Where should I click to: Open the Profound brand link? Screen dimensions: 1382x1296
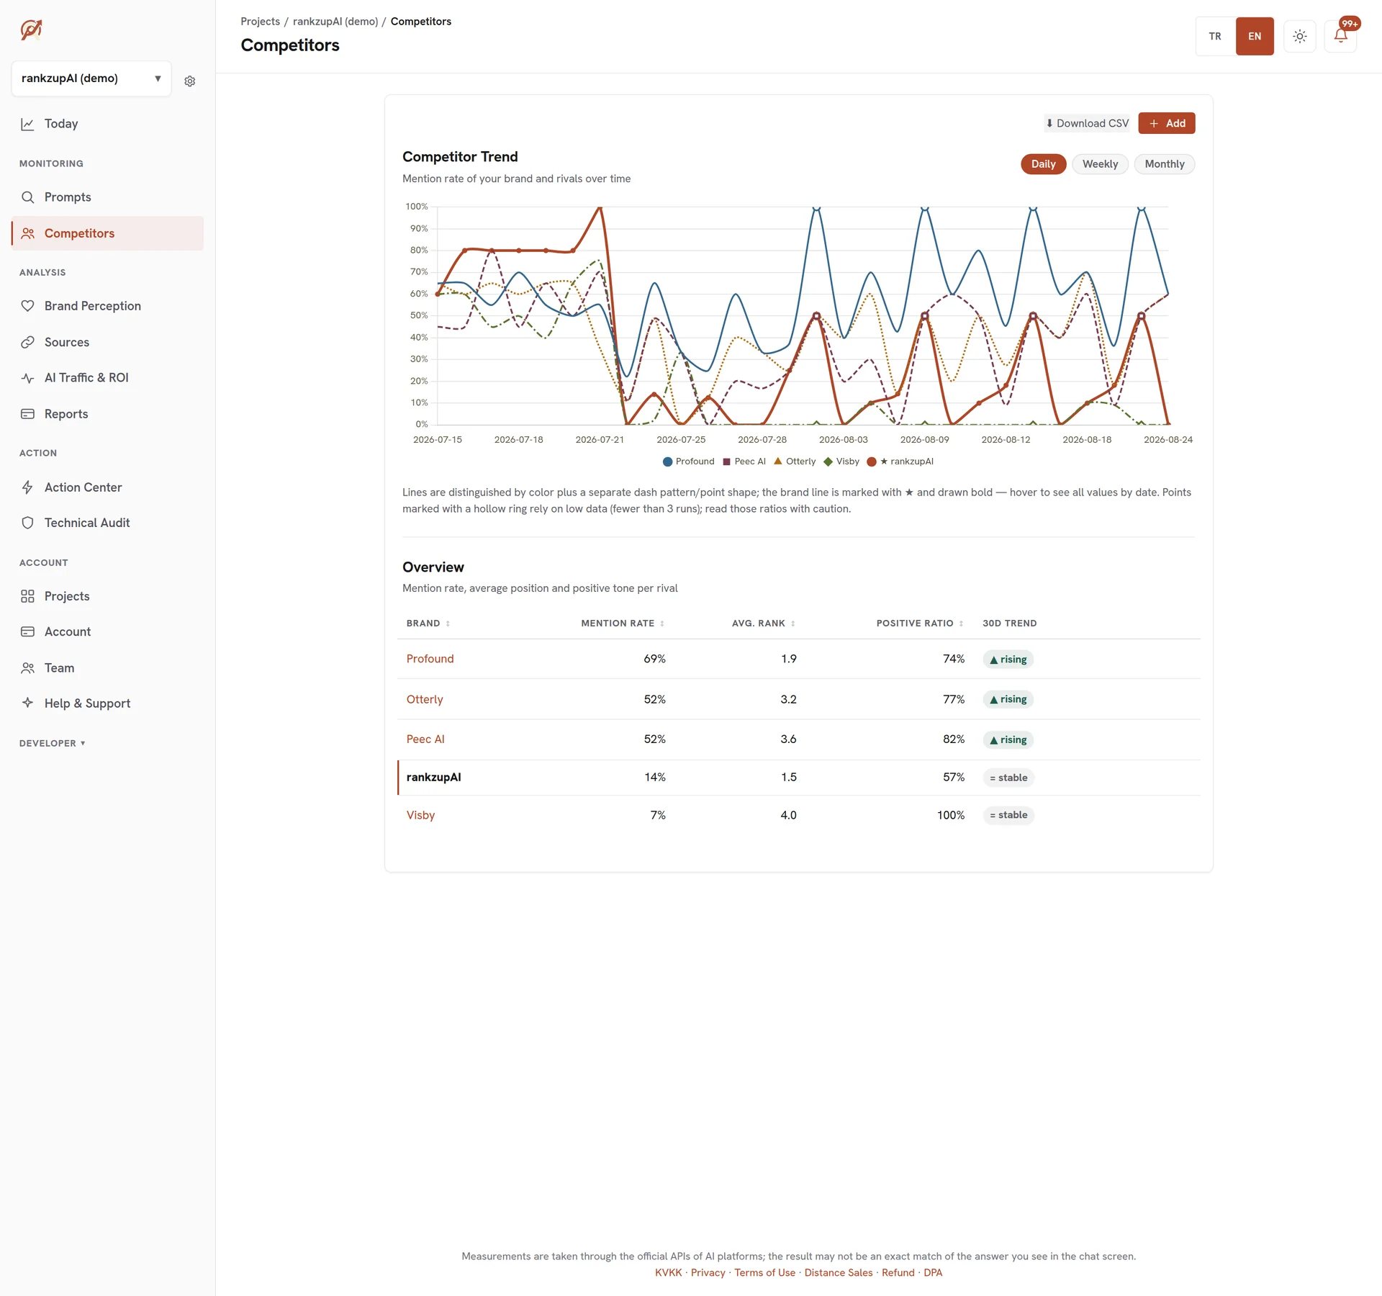click(430, 659)
